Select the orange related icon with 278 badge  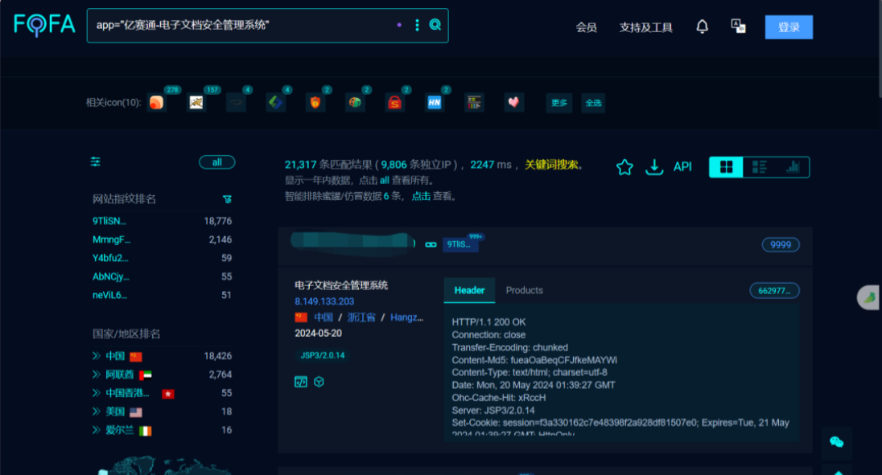pos(156,102)
